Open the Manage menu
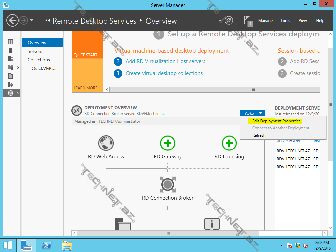This screenshot has height=252, width=336. [x=265, y=21]
